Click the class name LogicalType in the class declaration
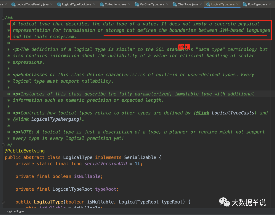This screenshot has width=275, height=215. tap(78, 157)
